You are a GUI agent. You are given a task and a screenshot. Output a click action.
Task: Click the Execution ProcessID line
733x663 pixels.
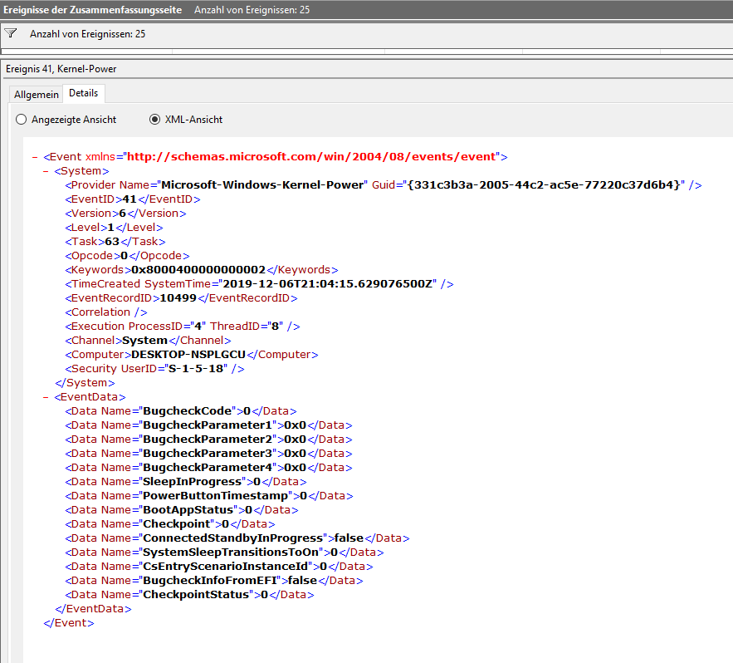(x=183, y=327)
